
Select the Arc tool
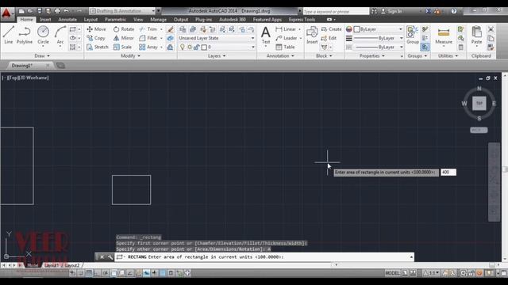click(x=60, y=35)
